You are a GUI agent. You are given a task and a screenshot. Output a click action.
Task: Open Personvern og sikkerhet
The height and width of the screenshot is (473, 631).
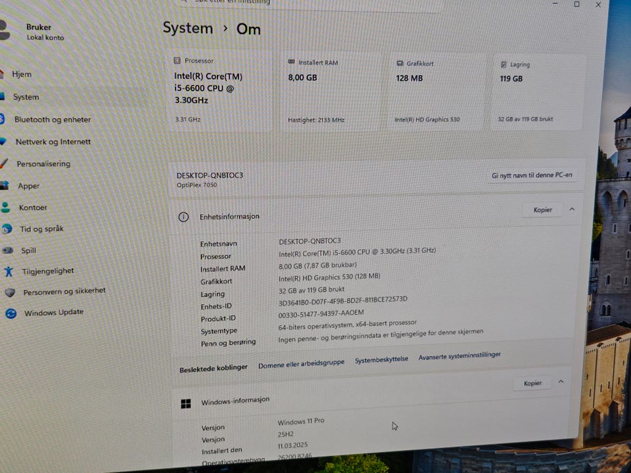pyautogui.click(x=64, y=291)
